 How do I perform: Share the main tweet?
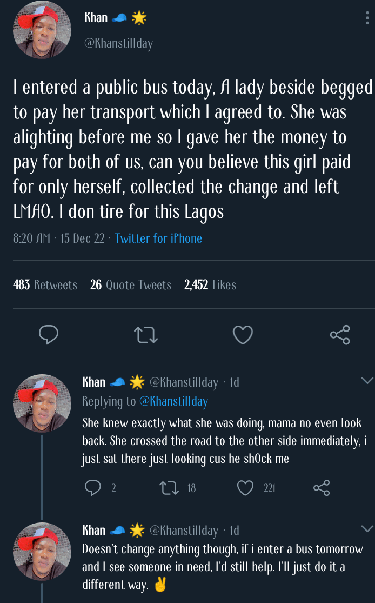click(340, 335)
